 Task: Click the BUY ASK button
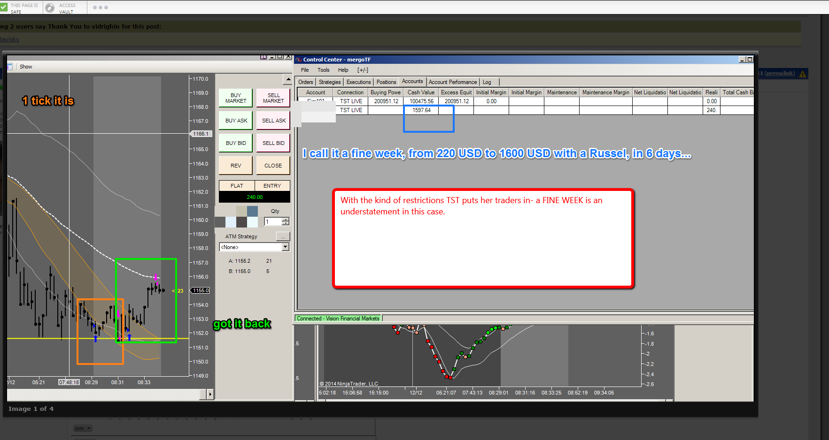click(x=236, y=121)
